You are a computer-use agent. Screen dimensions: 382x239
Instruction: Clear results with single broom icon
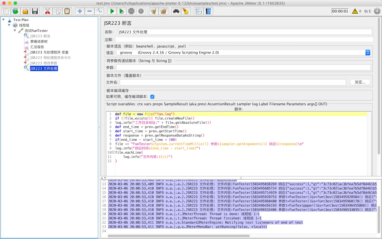point(154,11)
